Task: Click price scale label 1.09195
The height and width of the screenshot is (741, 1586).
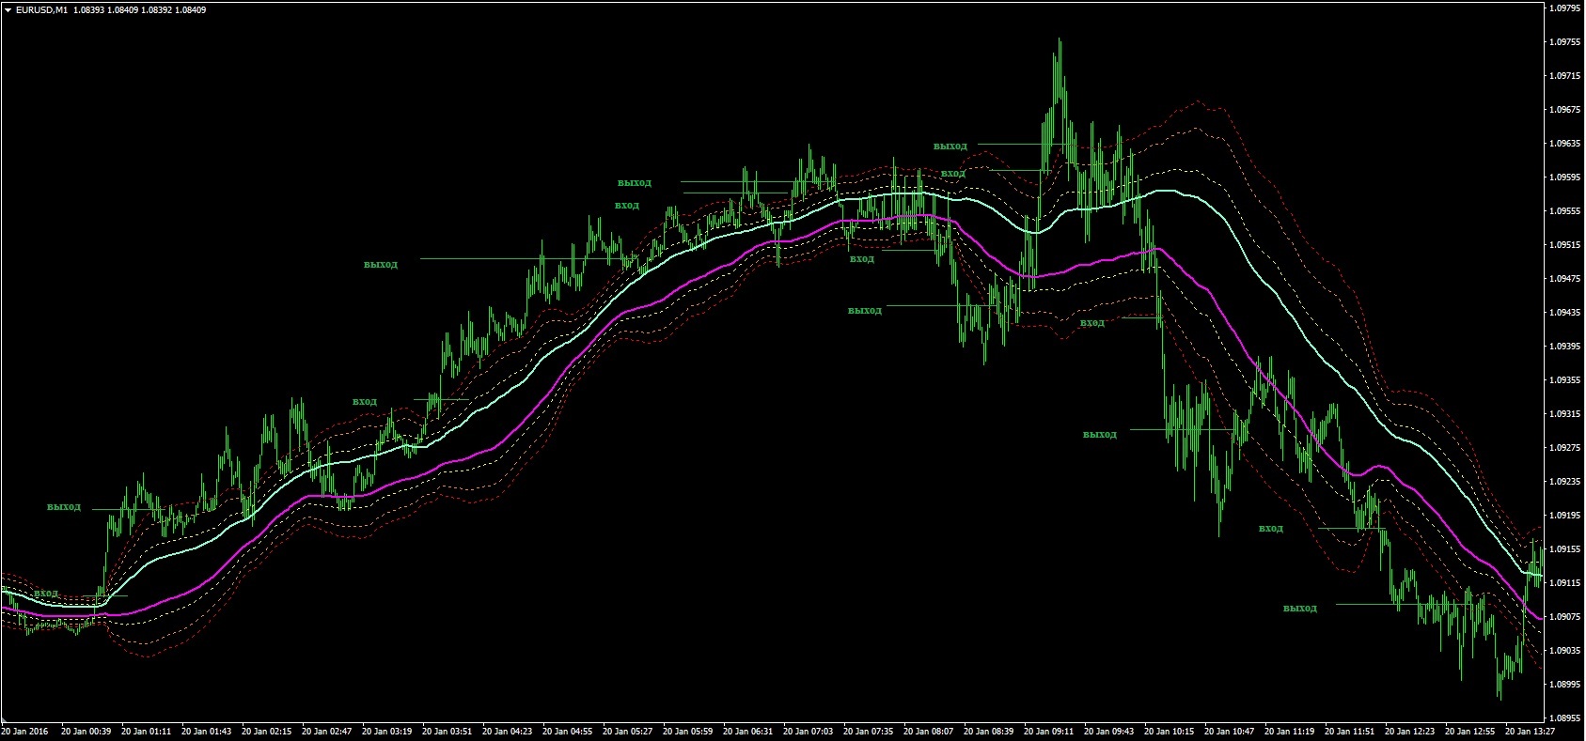Action: pos(1565,516)
